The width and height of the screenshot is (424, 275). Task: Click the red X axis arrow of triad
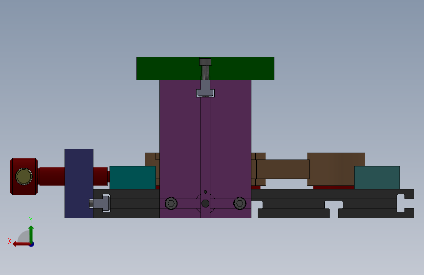21,244
